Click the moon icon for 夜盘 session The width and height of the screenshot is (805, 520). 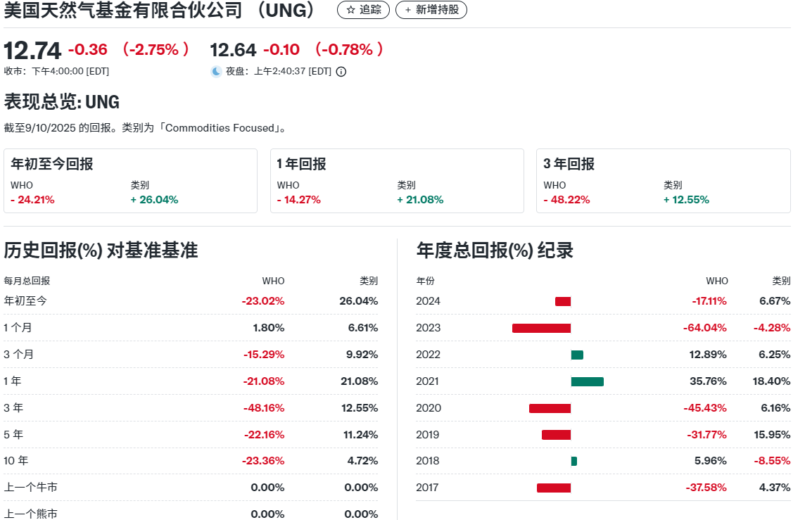pyautogui.click(x=216, y=71)
